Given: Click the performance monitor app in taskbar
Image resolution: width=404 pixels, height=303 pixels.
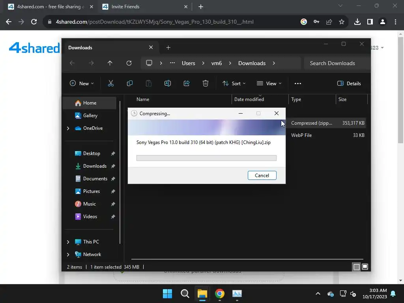Looking at the screenshot, I should [237, 294].
